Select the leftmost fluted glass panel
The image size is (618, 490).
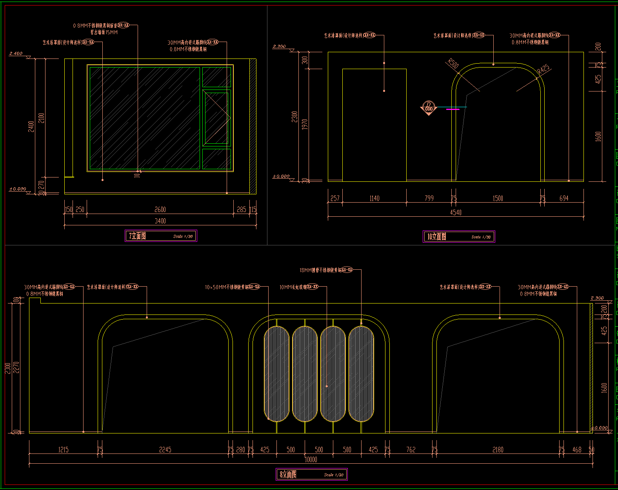coord(276,374)
